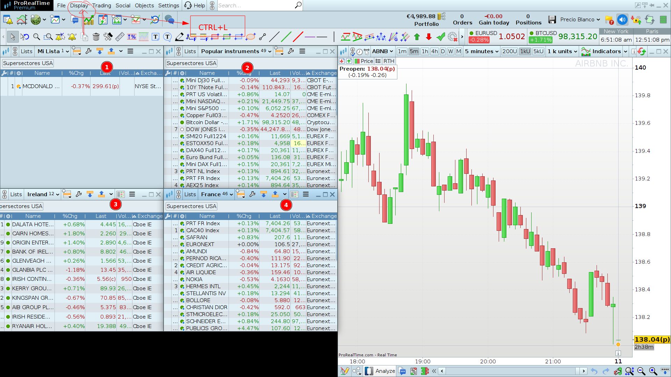Select the ruler measuring tool

tap(120, 37)
